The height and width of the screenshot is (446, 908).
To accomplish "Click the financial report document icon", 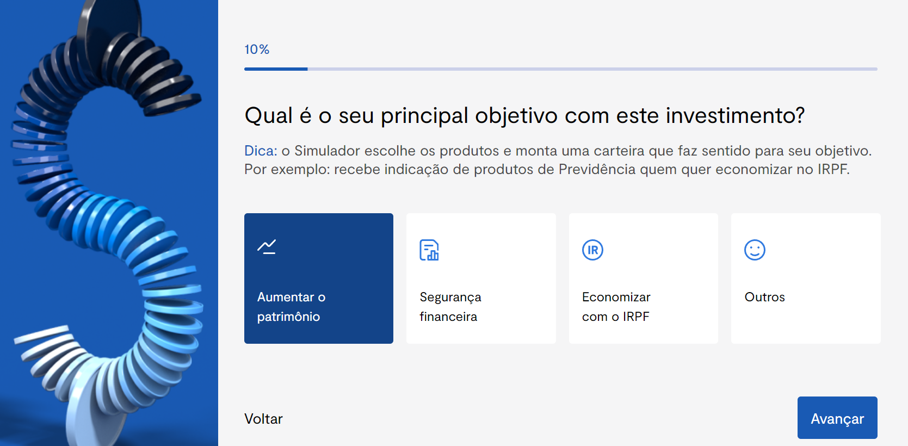I will click(429, 250).
